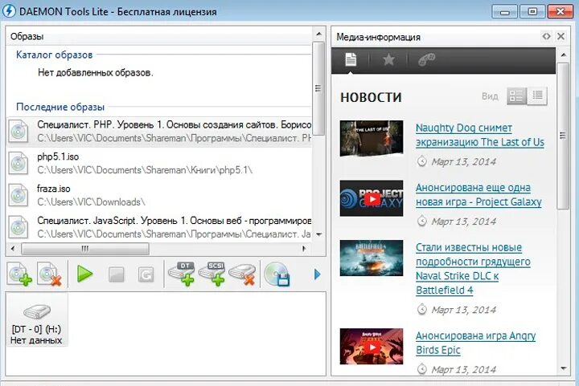Click the Media-info panel expand arrows icon
This screenshot has height=386, width=579.
(546, 36)
